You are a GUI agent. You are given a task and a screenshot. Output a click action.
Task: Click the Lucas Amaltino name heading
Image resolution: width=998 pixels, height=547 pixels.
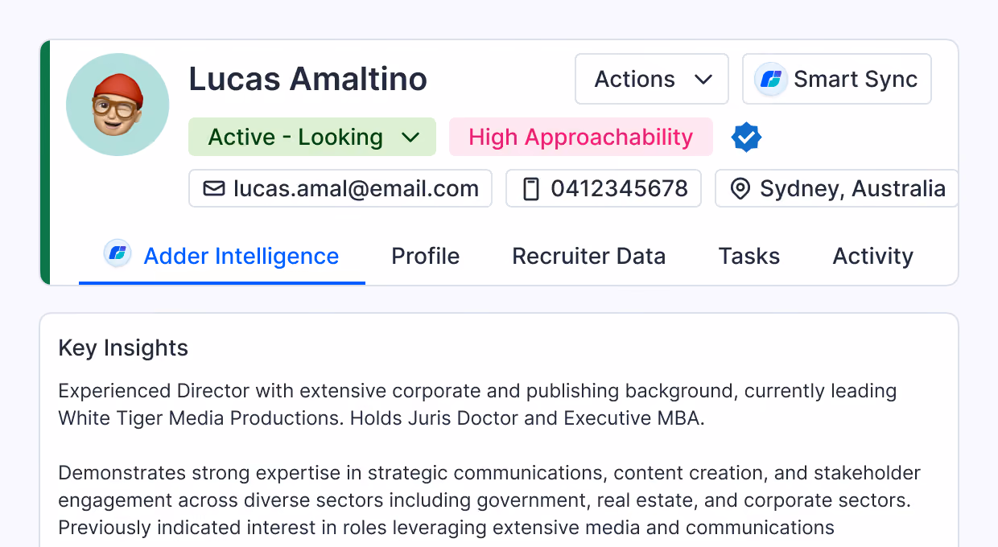(308, 79)
